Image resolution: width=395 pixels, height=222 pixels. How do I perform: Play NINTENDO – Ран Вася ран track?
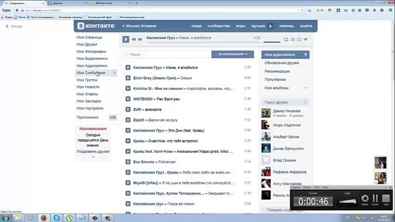[128, 99]
